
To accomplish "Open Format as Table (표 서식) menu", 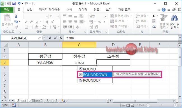I will coord(118,21).
